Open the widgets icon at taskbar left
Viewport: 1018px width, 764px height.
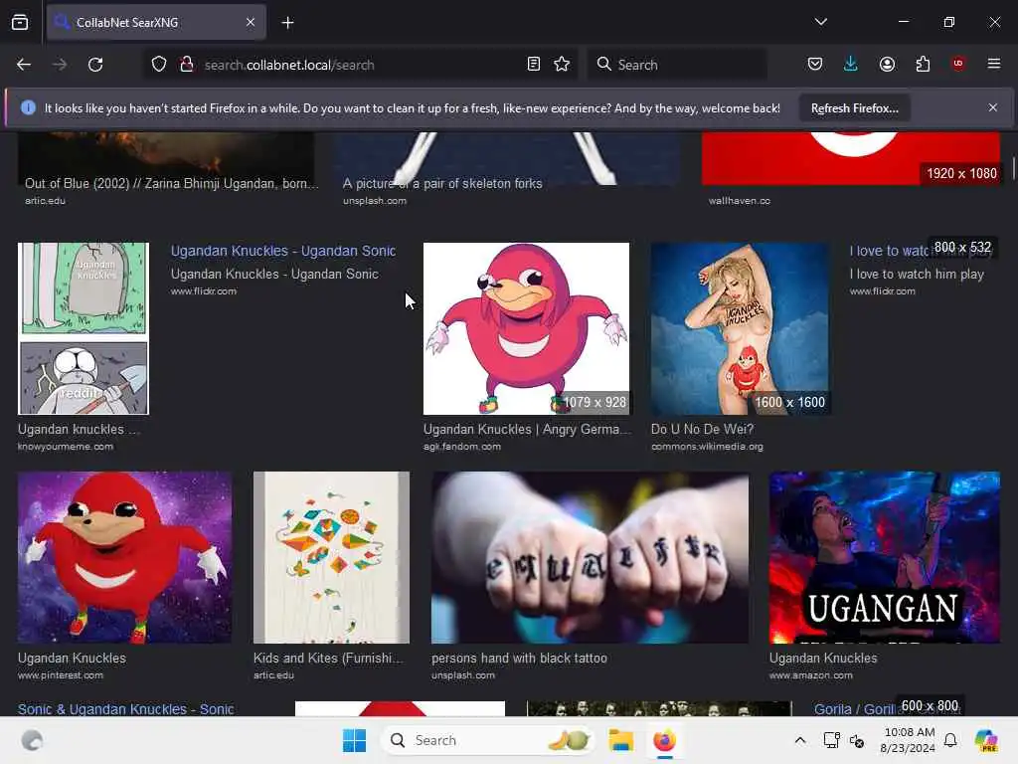coord(32,740)
